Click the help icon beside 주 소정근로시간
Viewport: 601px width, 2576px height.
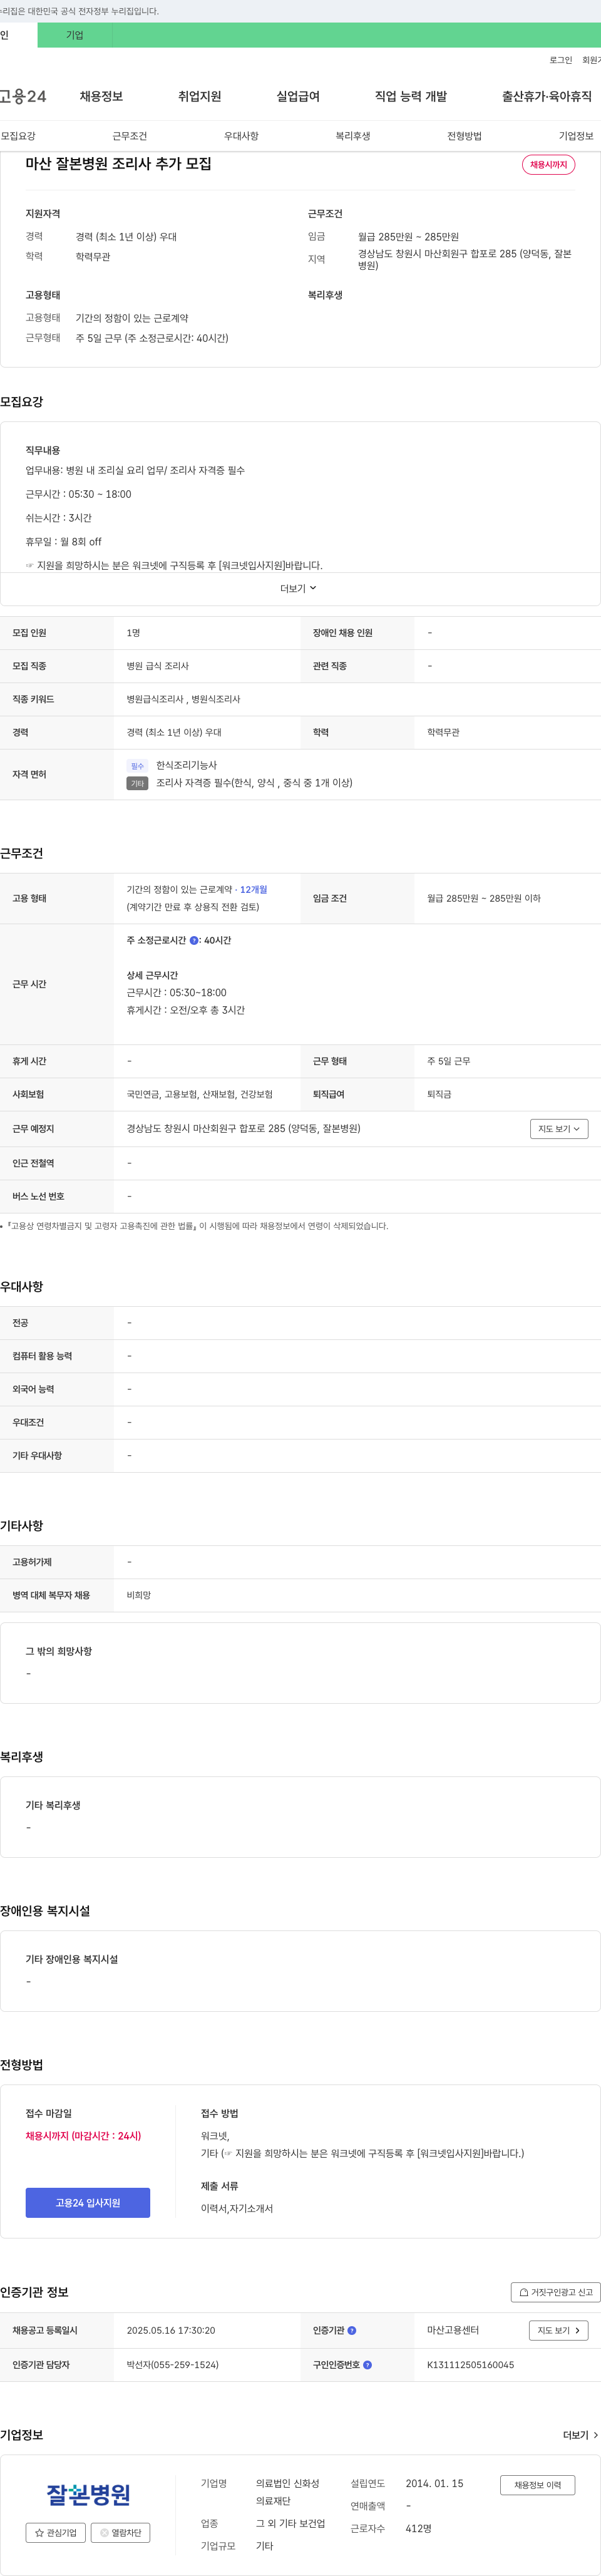click(x=194, y=940)
